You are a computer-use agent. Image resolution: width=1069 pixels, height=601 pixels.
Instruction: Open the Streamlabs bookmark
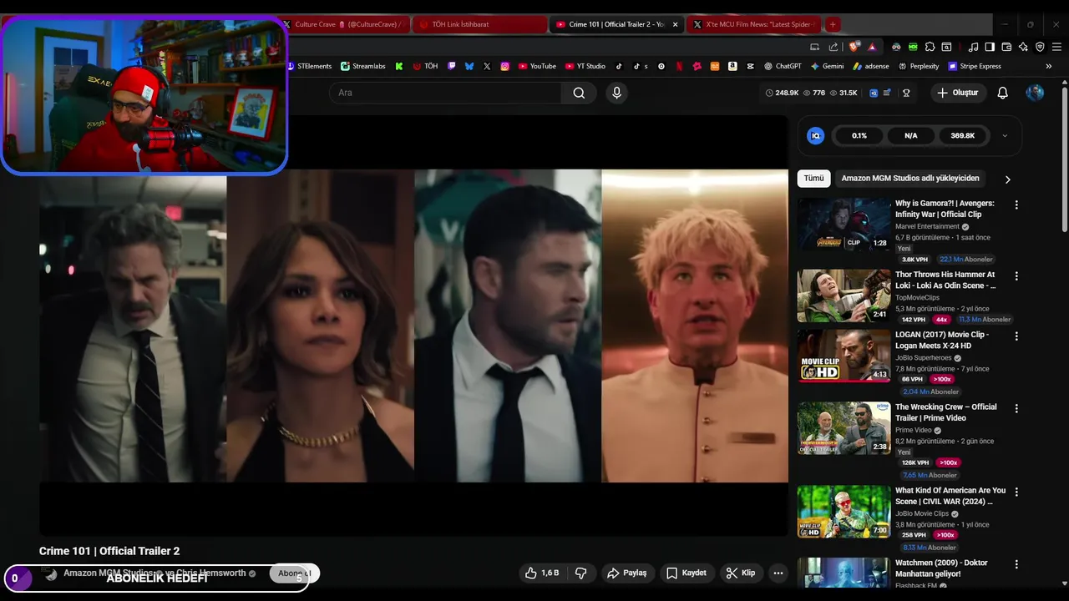363,66
